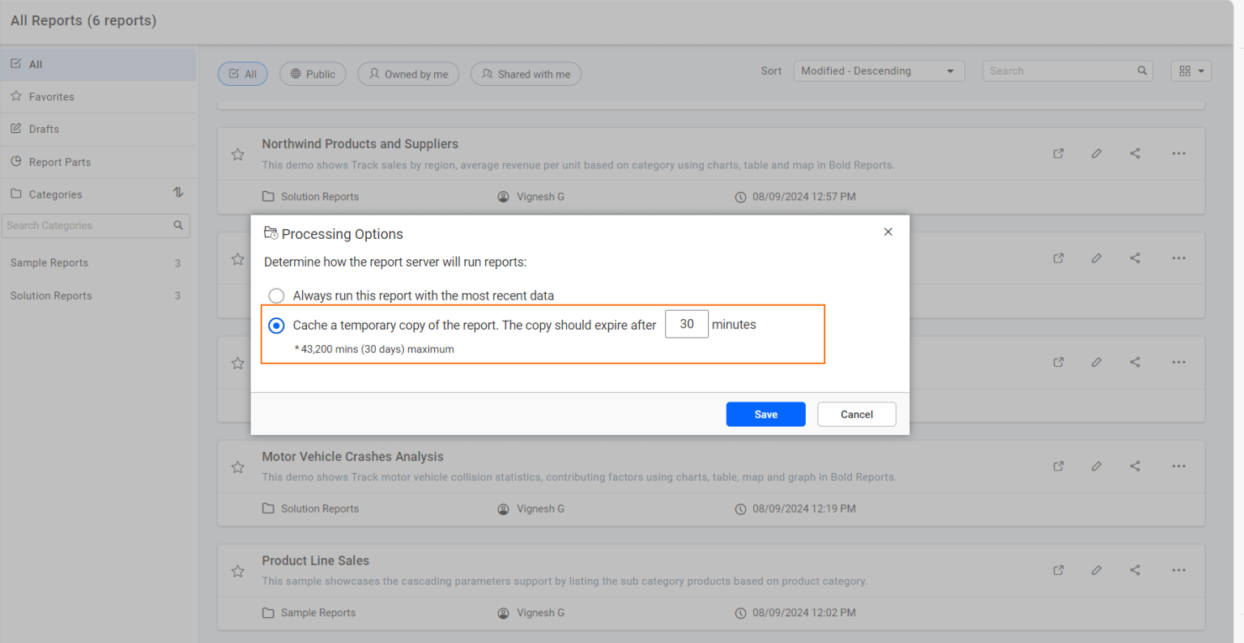Favorite the Product Line Sales report
Screen dimensions: 1244x643
237,571
